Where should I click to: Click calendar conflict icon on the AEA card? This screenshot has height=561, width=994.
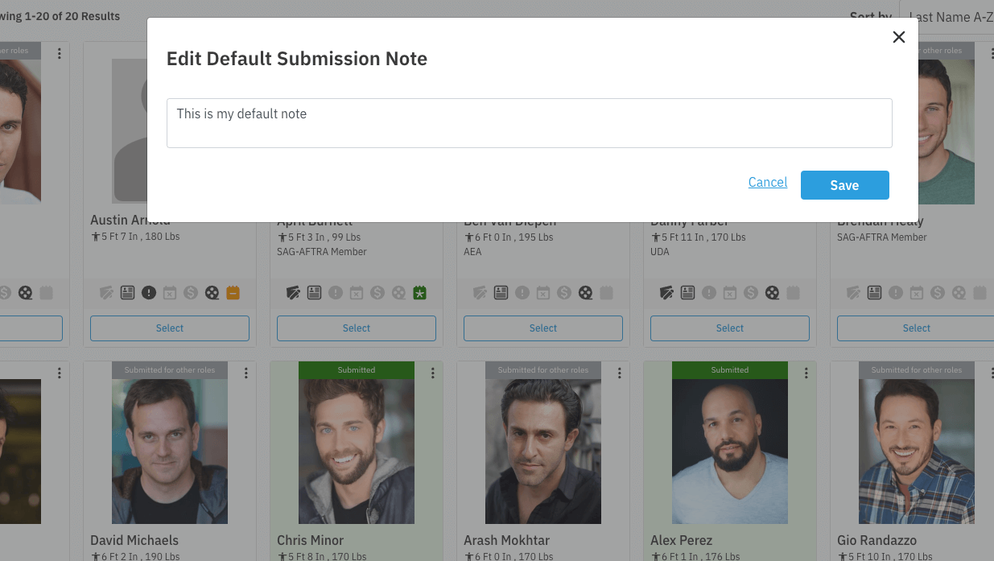[543, 293]
